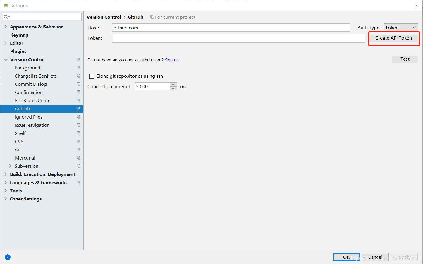Close the Settings dialog window

pyautogui.click(x=416, y=6)
